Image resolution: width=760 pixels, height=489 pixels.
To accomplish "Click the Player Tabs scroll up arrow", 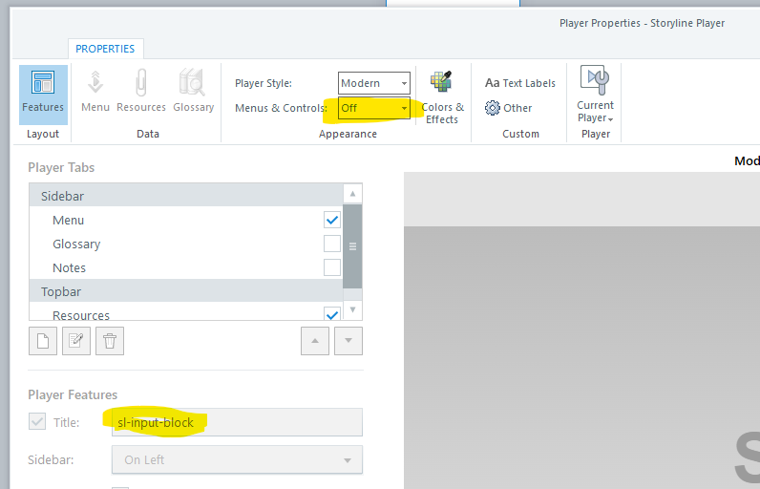I will (352, 194).
